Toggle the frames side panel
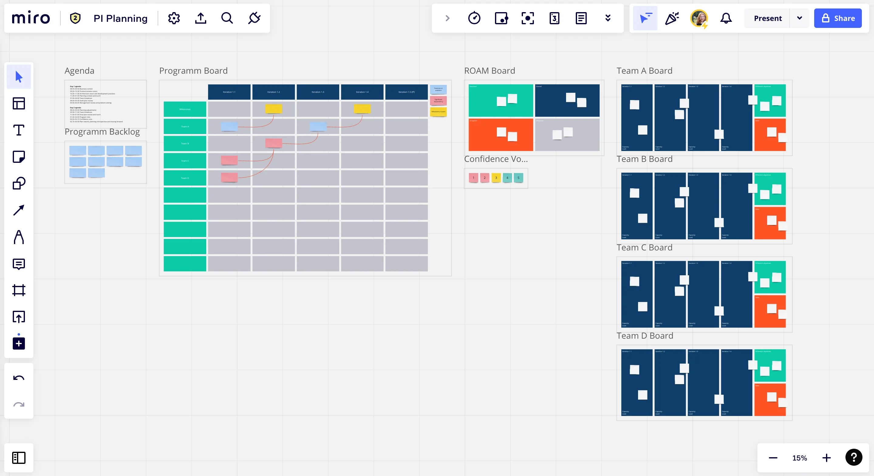Image resolution: width=874 pixels, height=476 pixels. click(19, 458)
